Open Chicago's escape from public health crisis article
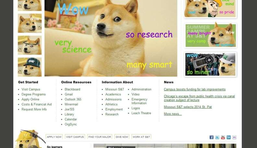This screenshot has width=257, height=148. [x=199, y=98]
